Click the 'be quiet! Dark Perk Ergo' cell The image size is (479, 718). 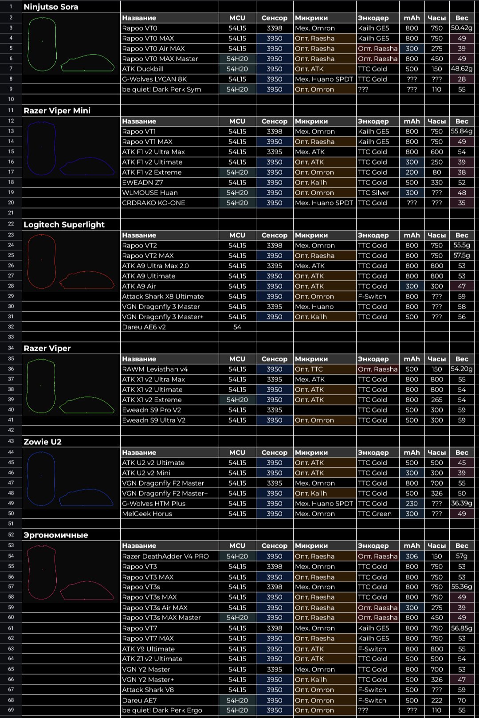point(170,710)
